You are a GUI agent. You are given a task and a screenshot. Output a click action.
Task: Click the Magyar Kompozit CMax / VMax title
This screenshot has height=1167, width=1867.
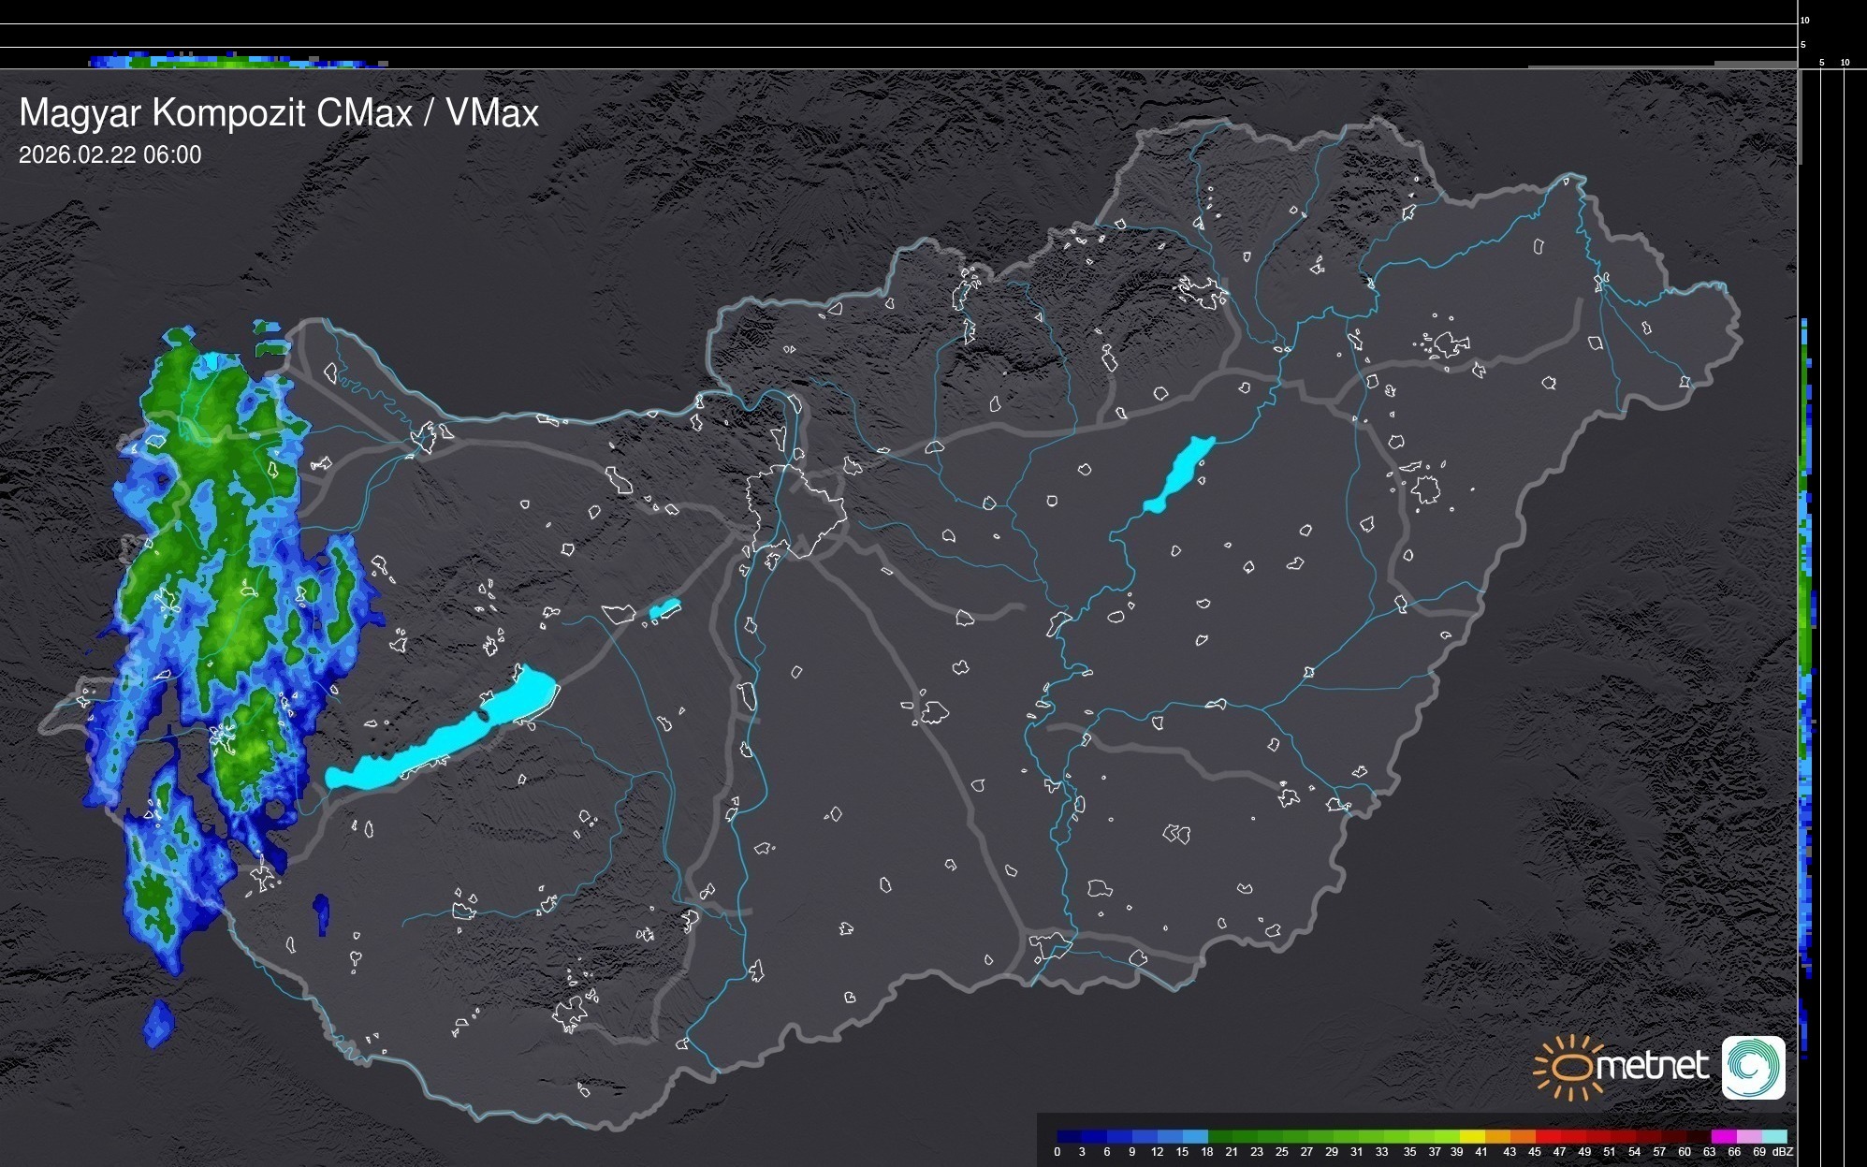pyautogui.click(x=279, y=113)
